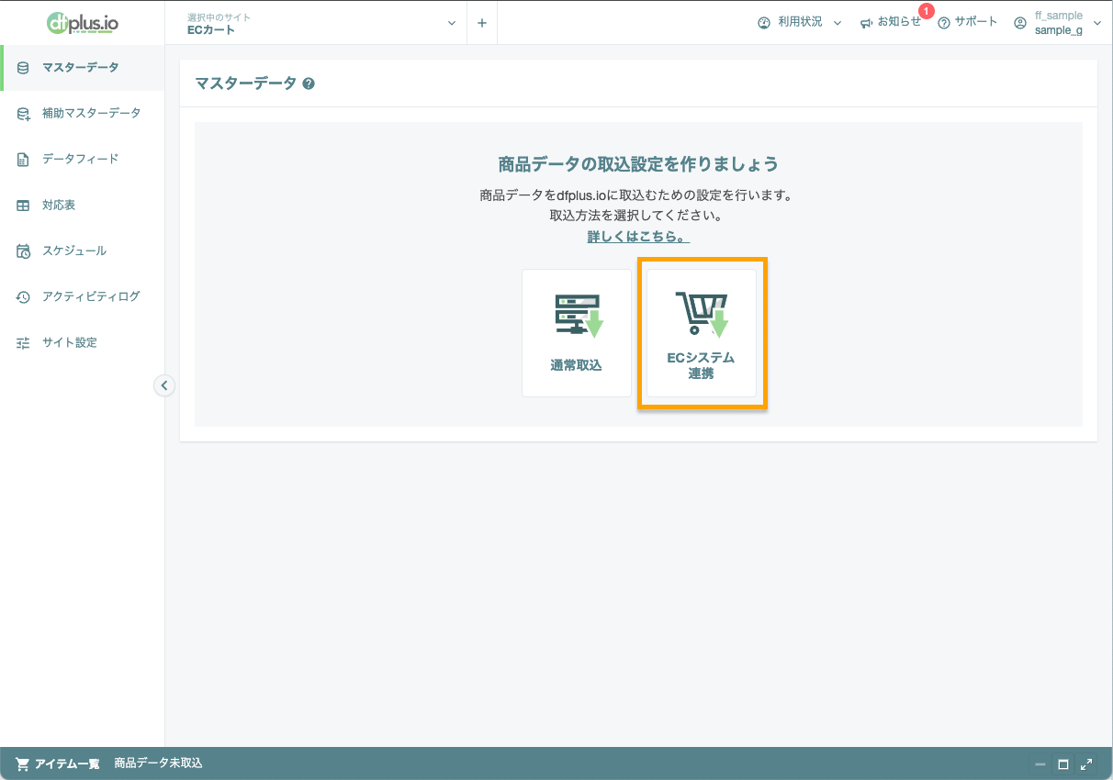
Task: Click the サポート question mark icon
Action: coord(943,23)
